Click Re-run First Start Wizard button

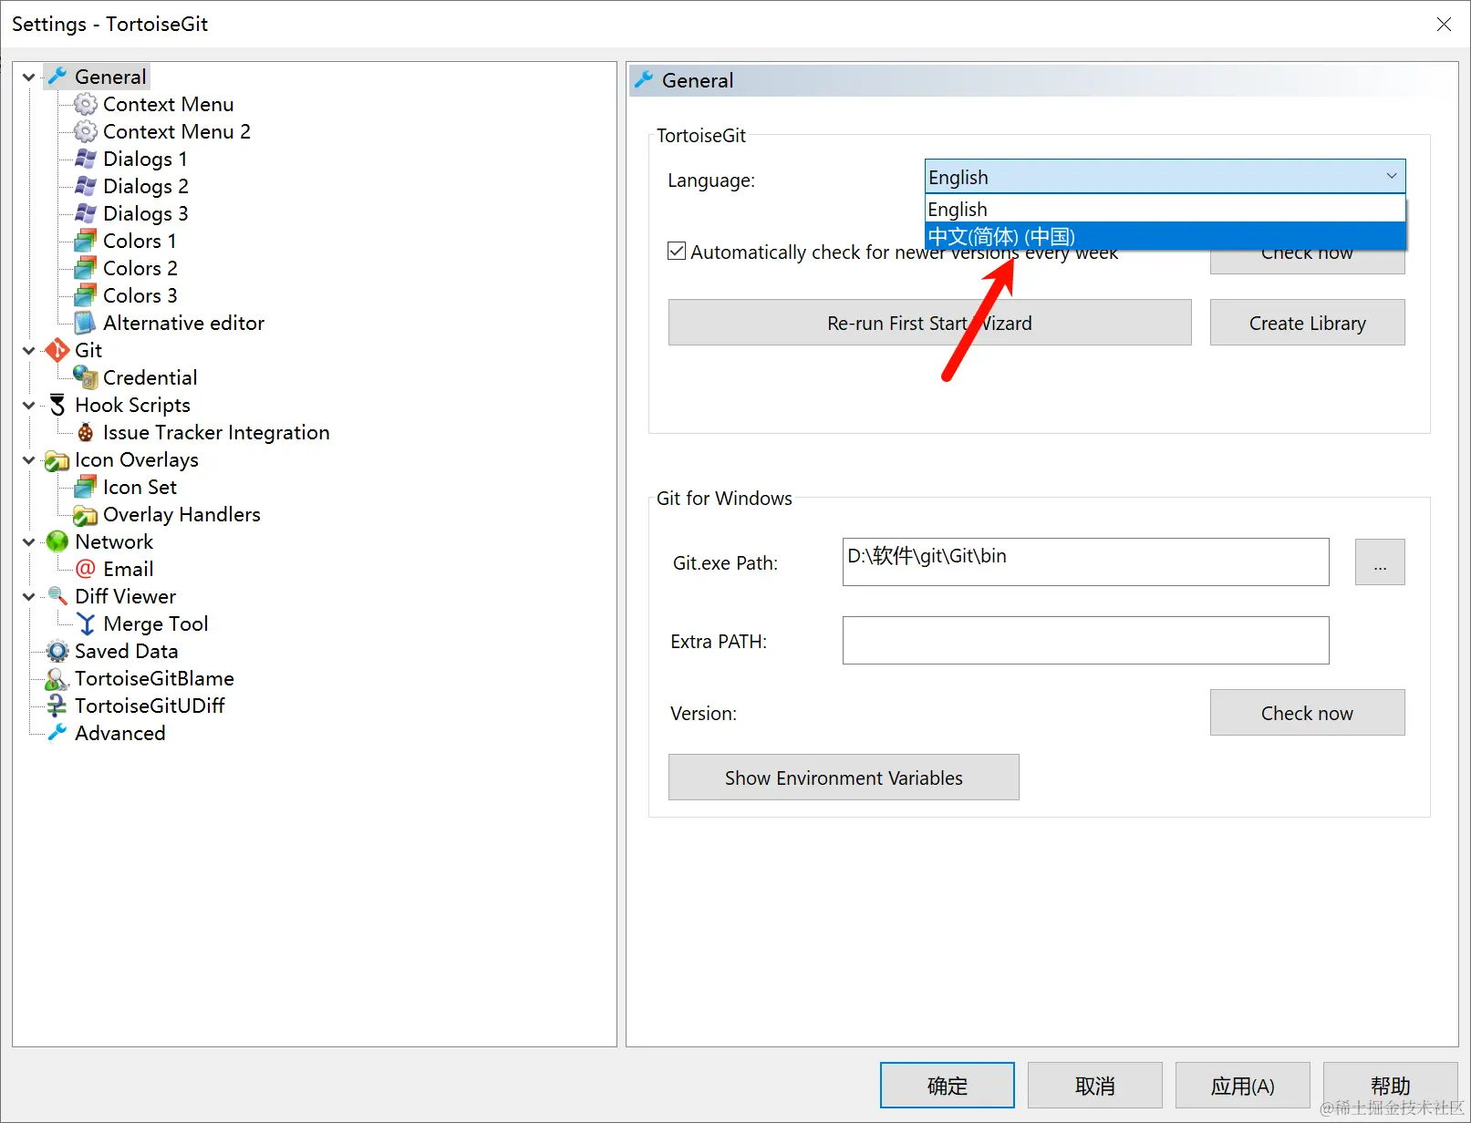929,323
